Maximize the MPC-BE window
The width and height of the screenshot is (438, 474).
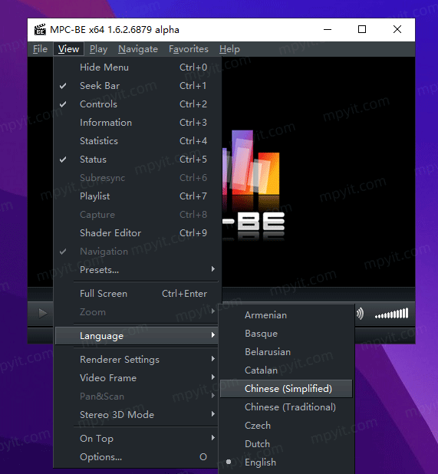pos(362,30)
